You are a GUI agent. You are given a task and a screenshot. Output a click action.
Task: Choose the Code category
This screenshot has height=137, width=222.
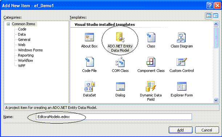22,29
